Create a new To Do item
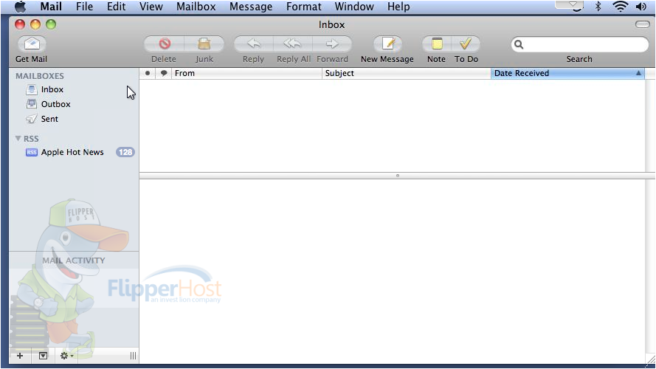The width and height of the screenshot is (656, 369). point(466,44)
